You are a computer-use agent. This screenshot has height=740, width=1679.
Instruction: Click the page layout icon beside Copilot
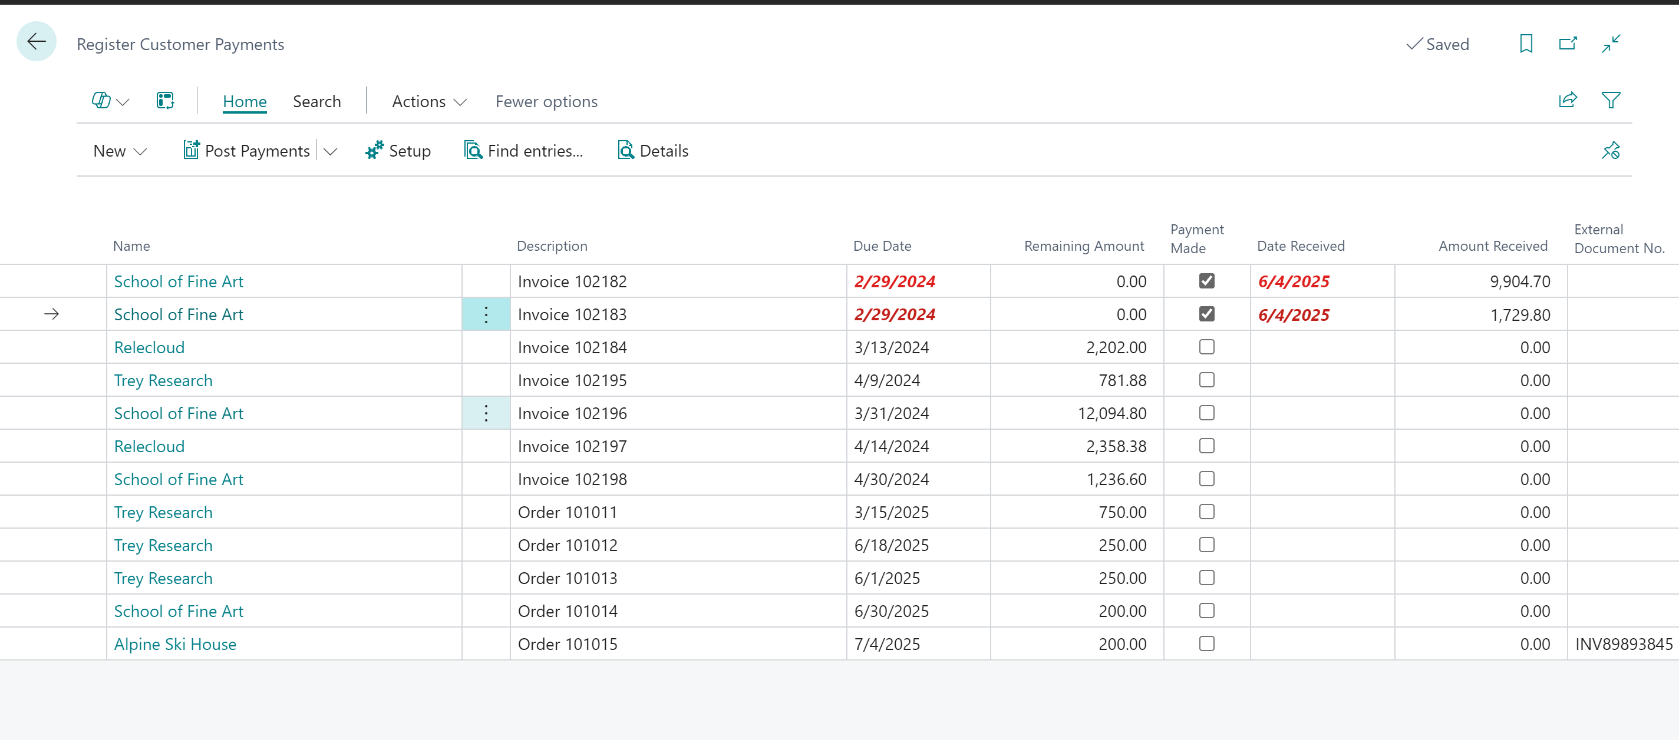(165, 101)
